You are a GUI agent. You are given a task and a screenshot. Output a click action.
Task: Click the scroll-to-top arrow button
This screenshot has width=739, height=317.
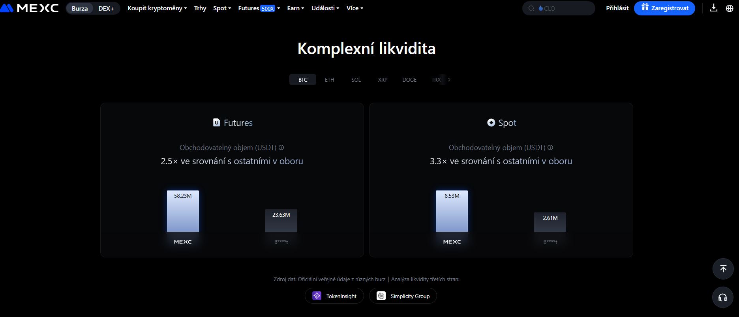(723, 269)
